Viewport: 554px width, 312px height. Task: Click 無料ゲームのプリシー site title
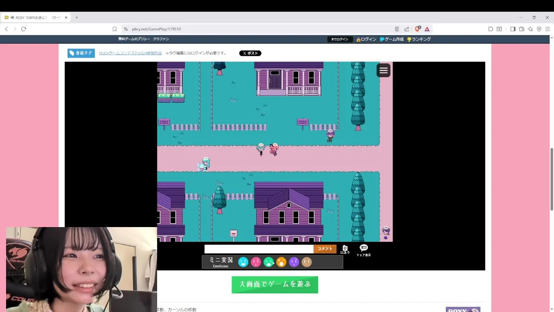pyautogui.click(x=134, y=39)
